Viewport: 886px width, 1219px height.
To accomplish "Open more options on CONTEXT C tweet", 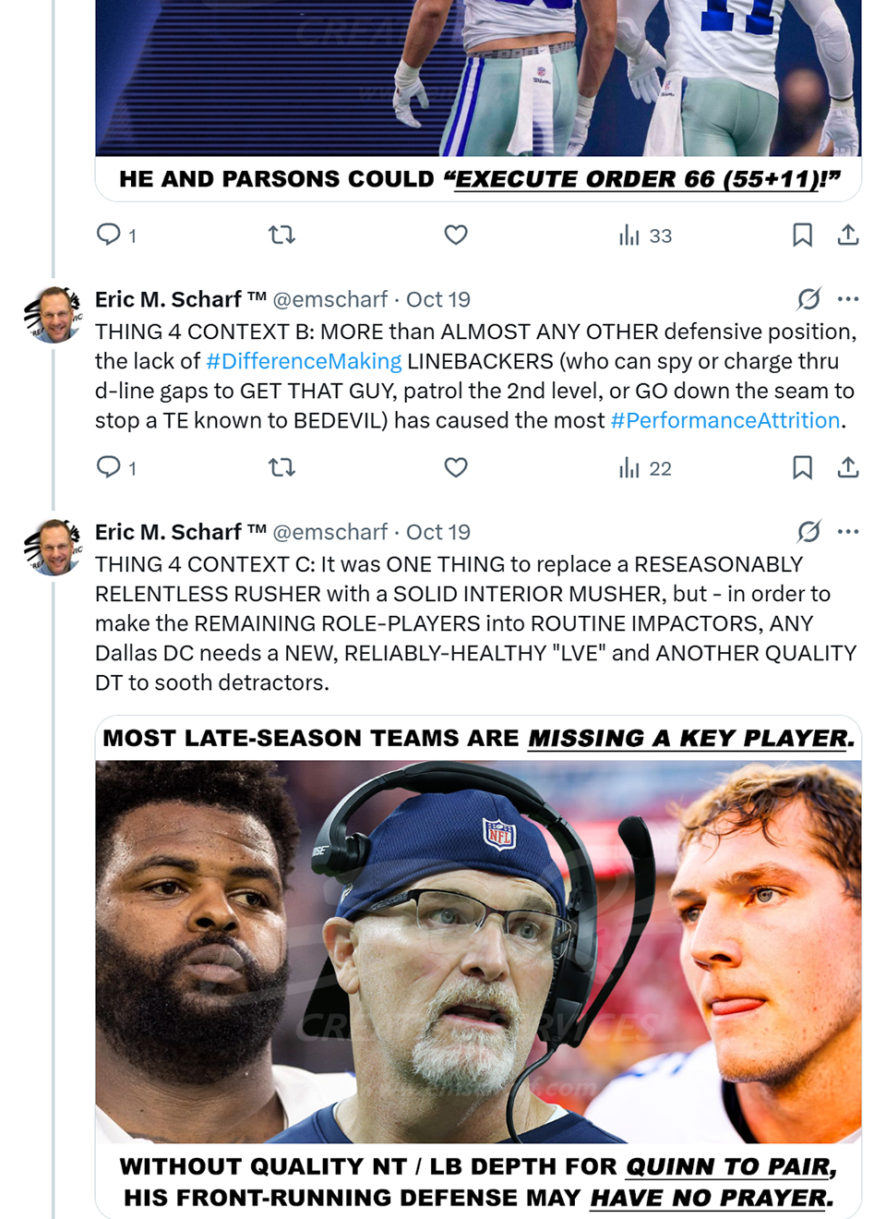I will [x=848, y=531].
